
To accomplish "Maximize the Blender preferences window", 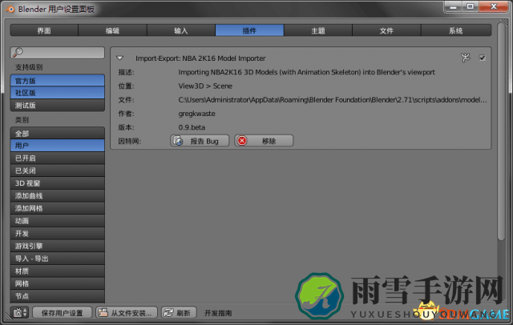I will point(471,7).
